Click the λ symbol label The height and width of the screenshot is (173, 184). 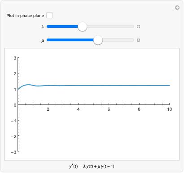[43, 27]
